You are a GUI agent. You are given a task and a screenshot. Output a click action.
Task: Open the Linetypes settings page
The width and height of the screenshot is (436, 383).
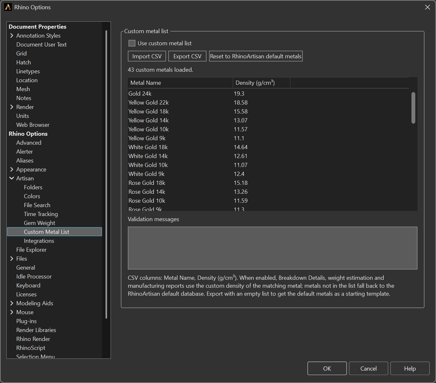[x=28, y=71]
